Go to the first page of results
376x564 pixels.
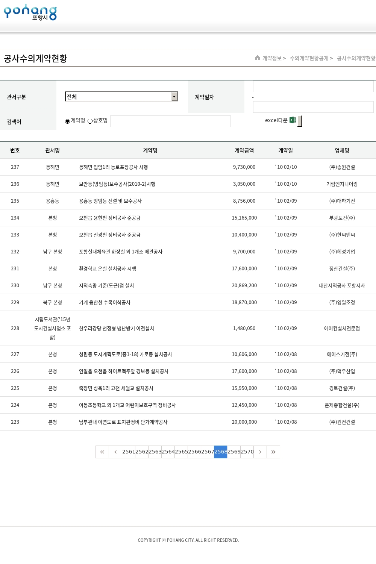102,452
